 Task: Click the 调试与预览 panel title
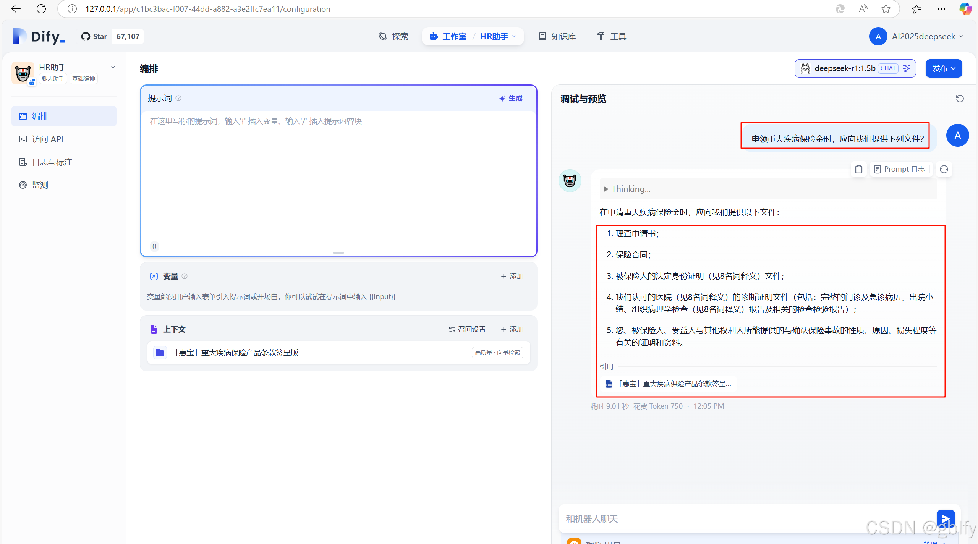click(583, 99)
